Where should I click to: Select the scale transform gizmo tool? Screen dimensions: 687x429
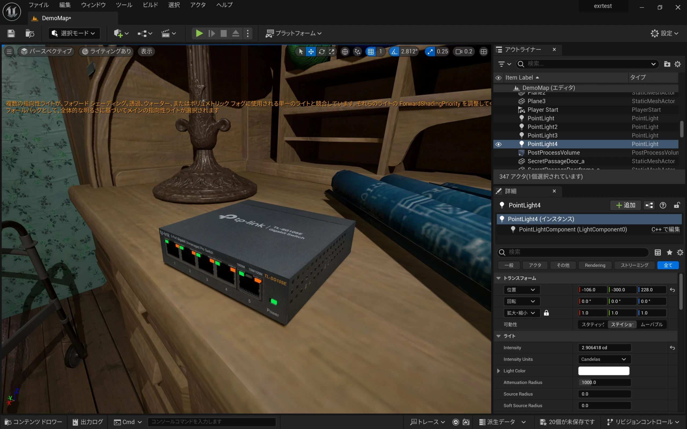coord(332,52)
